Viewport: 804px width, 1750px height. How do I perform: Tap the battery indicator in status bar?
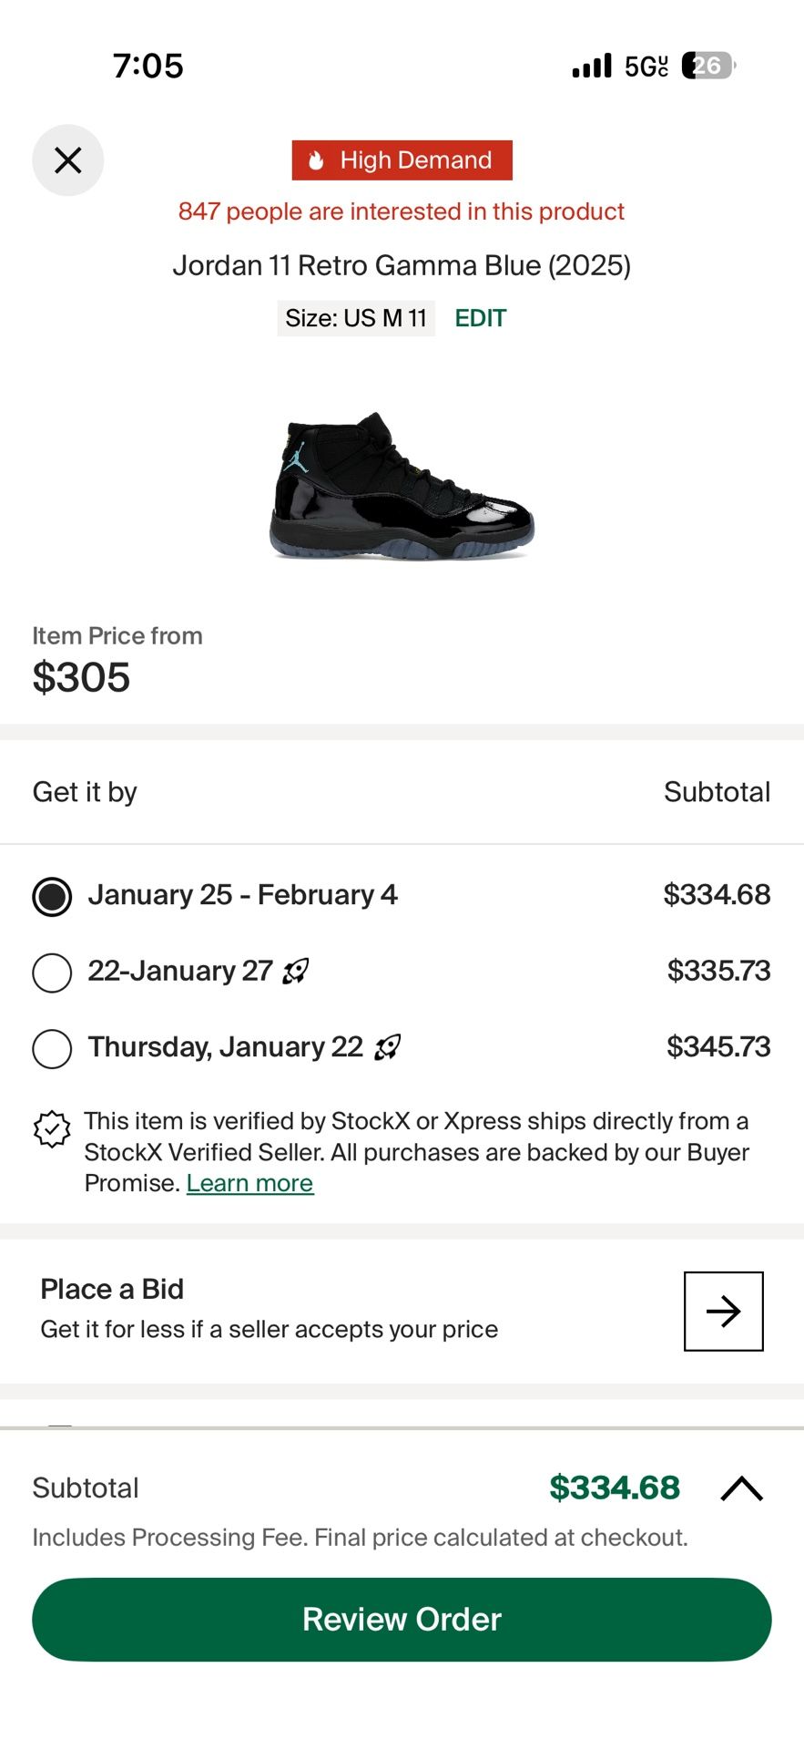707,66
